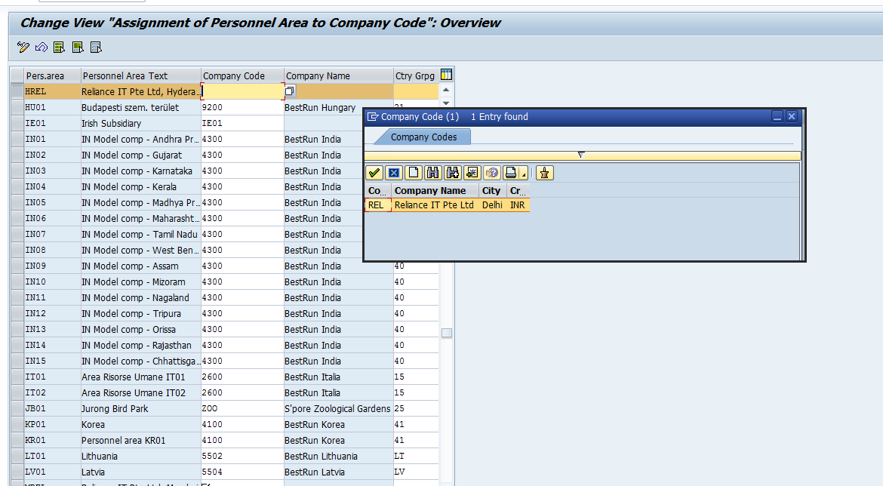Open Find with the binoculars icon
The image size is (883, 486).
point(432,173)
